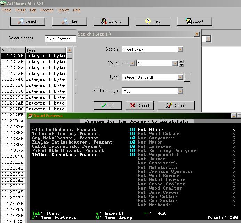Expand the Value history dropdown arrow
241x223 pixels.
175,63
